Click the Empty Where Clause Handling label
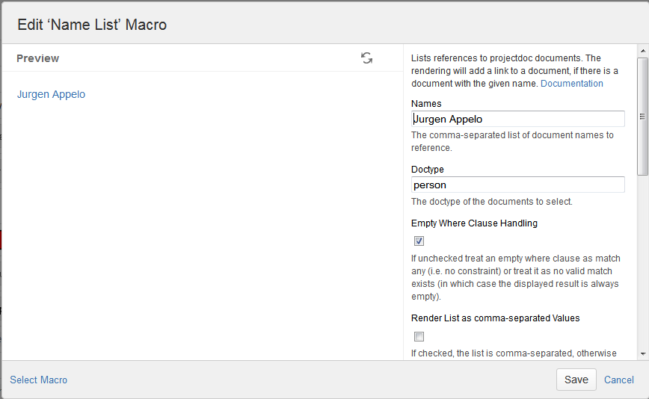649x399 pixels. click(474, 223)
